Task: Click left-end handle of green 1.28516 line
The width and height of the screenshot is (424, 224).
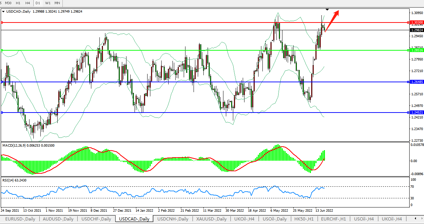Action: [2, 50]
